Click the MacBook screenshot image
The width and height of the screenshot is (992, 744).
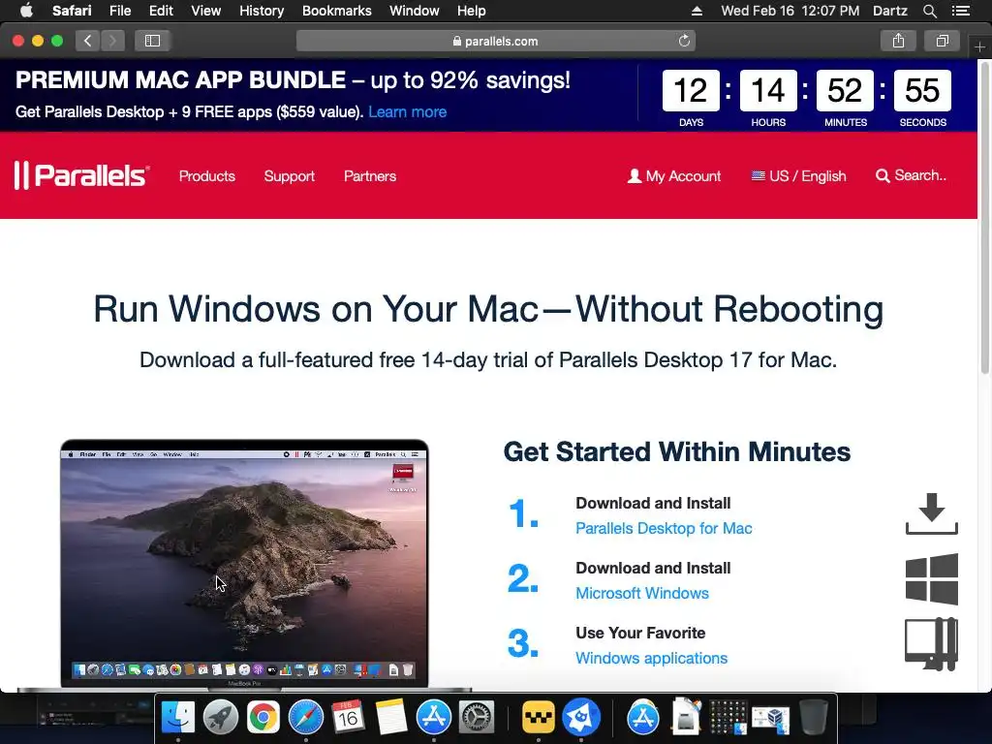click(244, 565)
